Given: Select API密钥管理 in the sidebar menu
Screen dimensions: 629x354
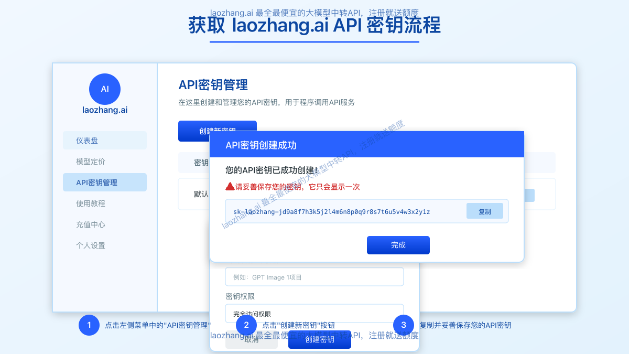Looking at the screenshot, I should (105, 183).
